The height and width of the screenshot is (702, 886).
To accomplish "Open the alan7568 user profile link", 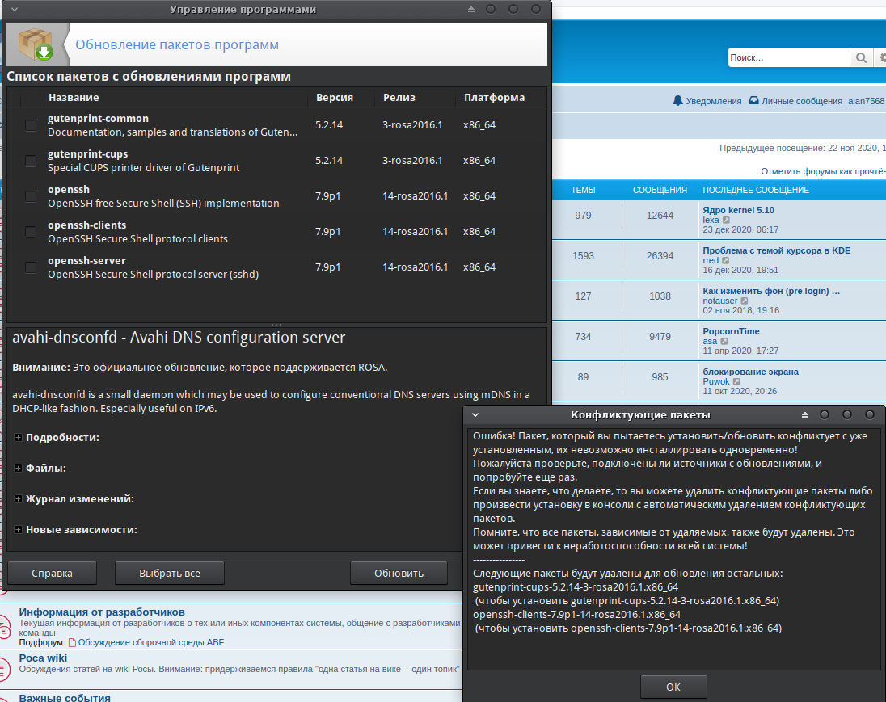I will click(867, 101).
